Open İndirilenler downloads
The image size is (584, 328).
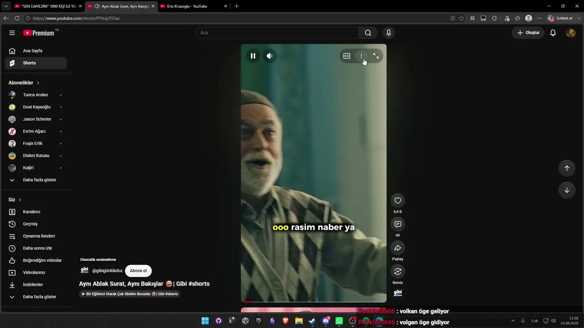[36, 285]
